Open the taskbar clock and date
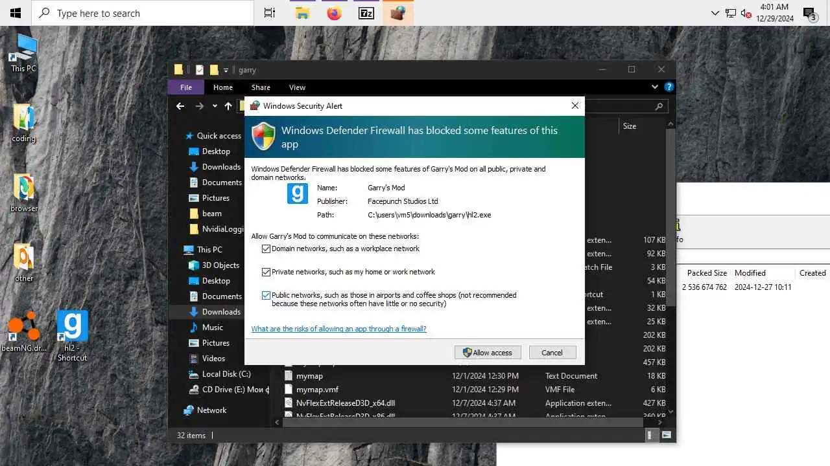830x466 pixels. [x=775, y=13]
